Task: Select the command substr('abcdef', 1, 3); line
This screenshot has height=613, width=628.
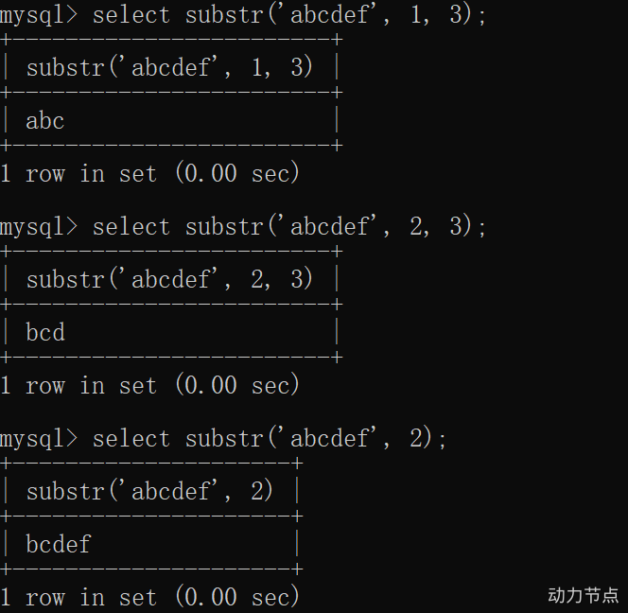Action: pyautogui.click(x=288, y=15)
